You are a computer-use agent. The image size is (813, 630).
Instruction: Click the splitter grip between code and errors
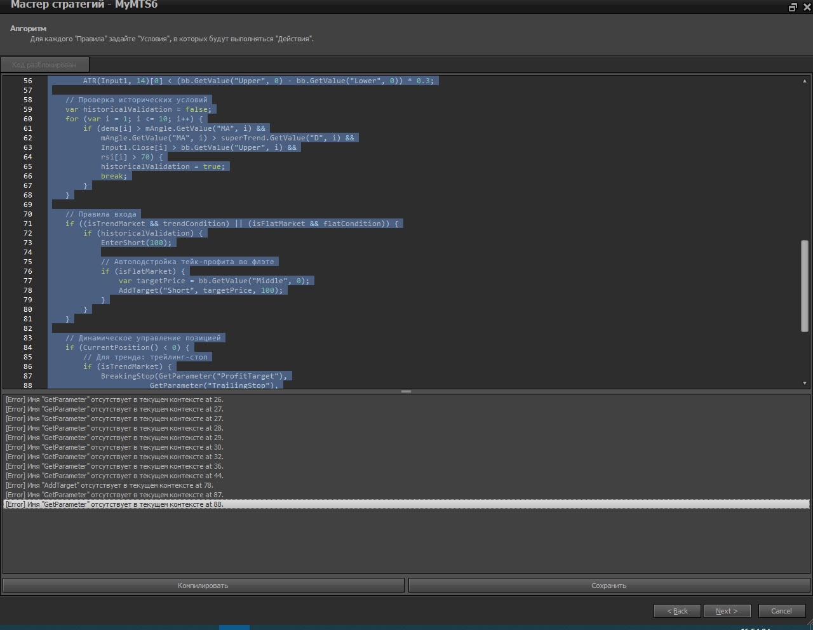[x=406, y=391]
